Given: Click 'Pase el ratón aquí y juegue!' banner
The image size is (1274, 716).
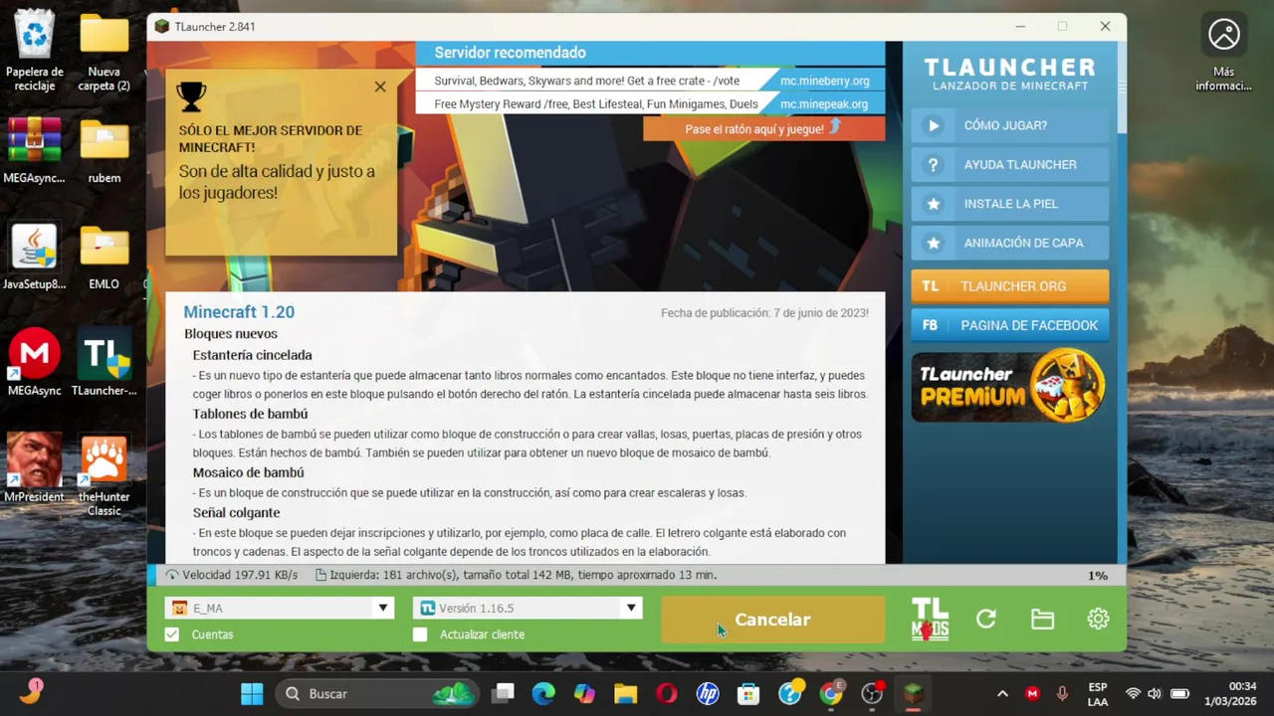Looking at the screenshot, I should pos(763,128).
